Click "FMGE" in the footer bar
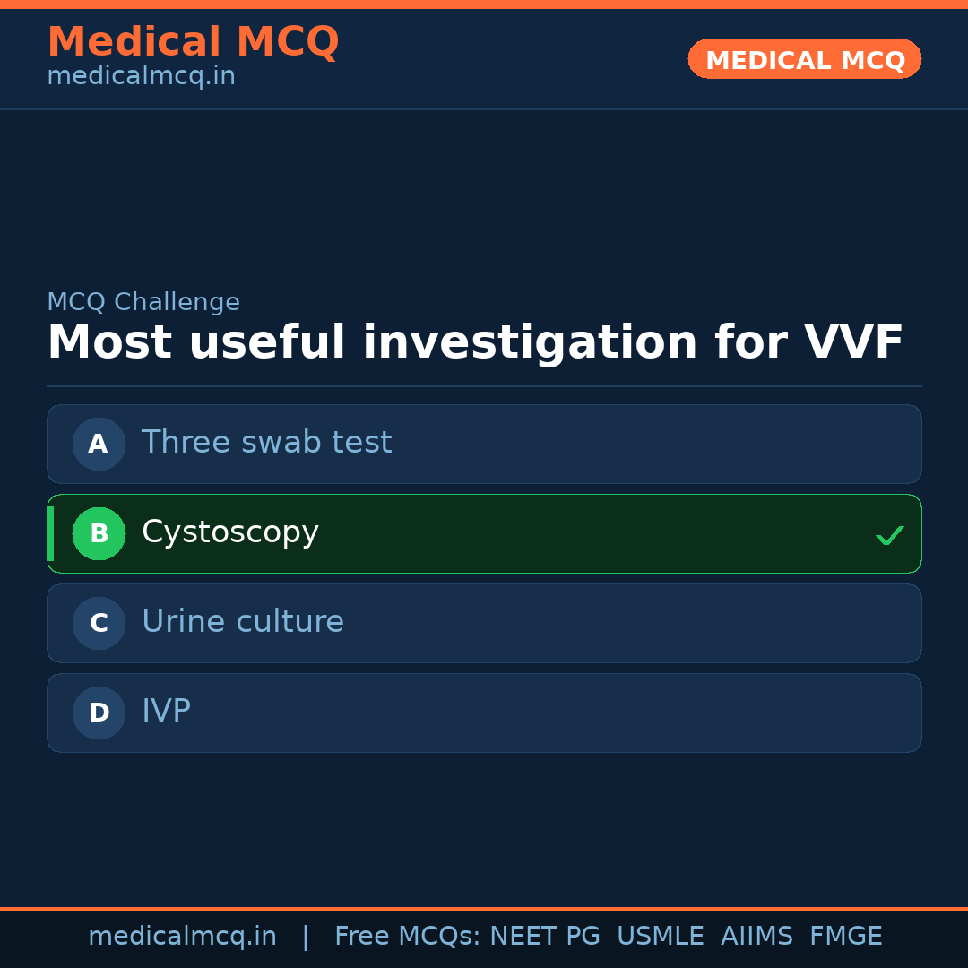Image resolution: width=968 pixels, height=968 pixels. pos(845,937)
